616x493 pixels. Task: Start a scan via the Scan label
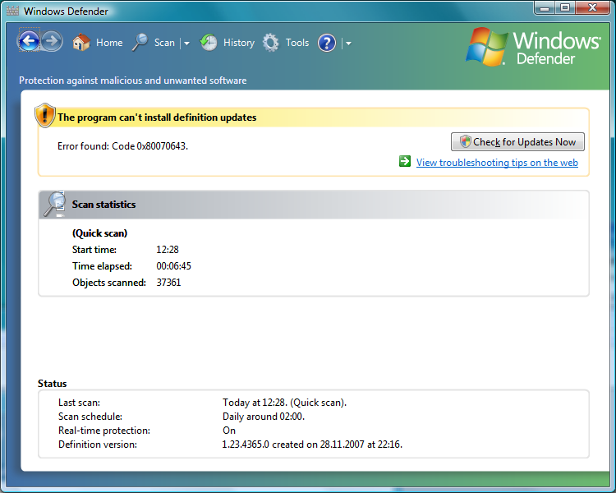[x=164, y=43]
